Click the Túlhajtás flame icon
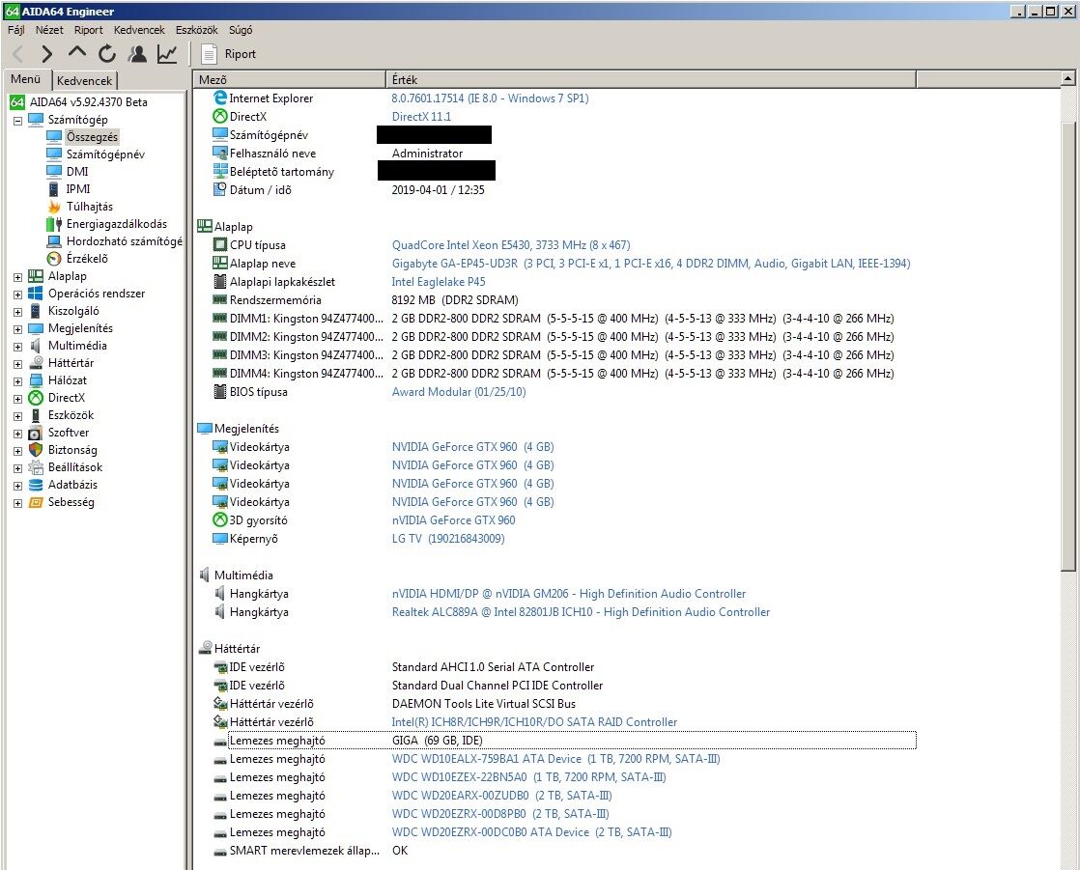1080x870 pixels. pos(54,207)
